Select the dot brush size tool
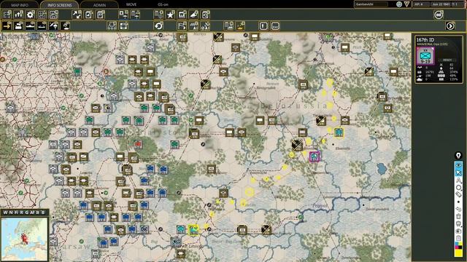 [458, 202]
